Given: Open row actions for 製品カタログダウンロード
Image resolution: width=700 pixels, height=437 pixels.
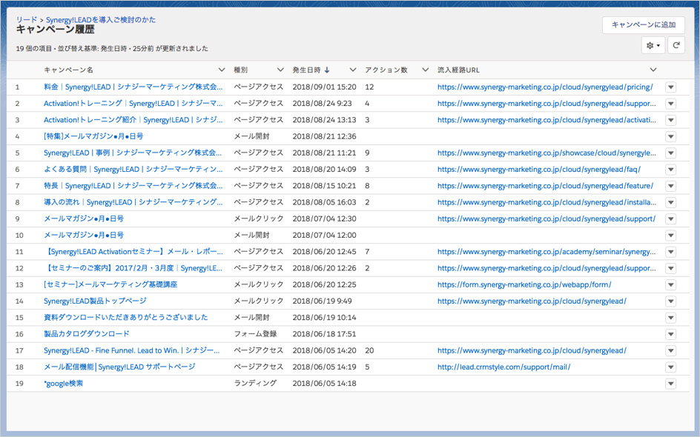Looking at the screenshot, I should coord(670,335).
